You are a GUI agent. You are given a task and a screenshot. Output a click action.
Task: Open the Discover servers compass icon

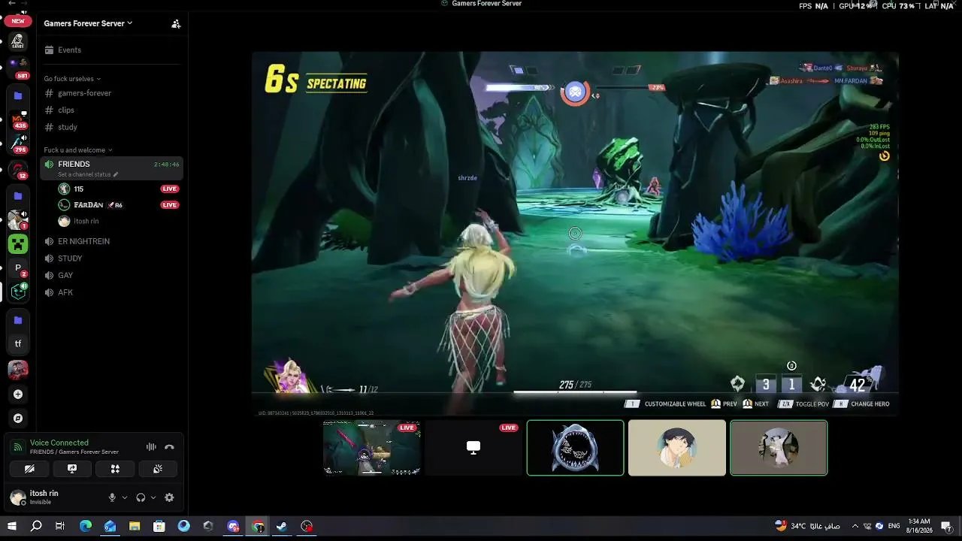click(x=18, y=418)
